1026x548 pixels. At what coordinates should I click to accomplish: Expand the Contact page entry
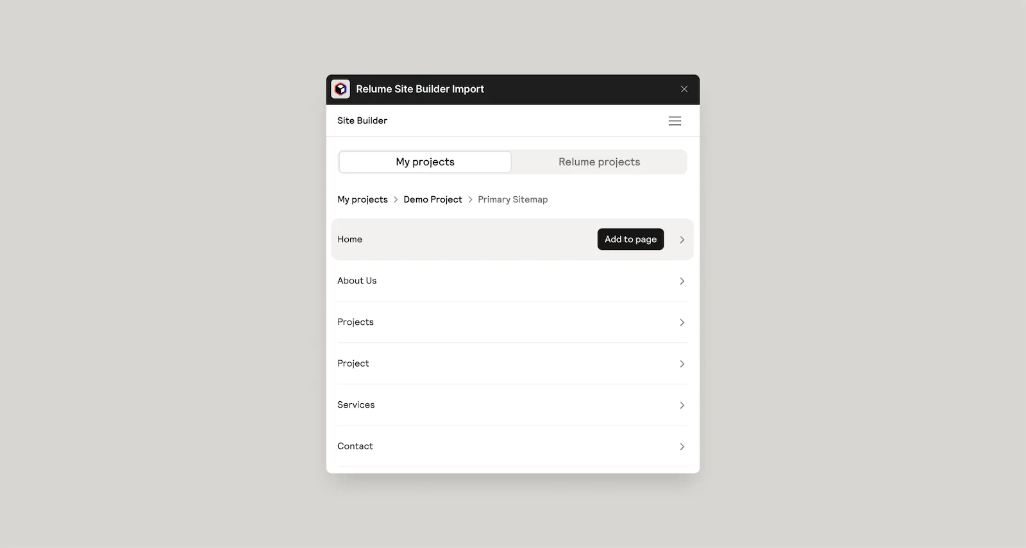point(355,446)
